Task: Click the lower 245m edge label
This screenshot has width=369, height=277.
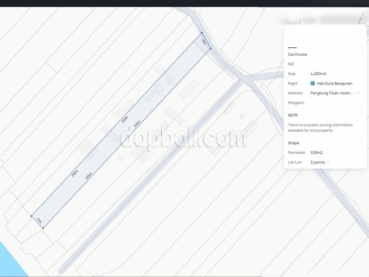Action: [x=88, y=176]
